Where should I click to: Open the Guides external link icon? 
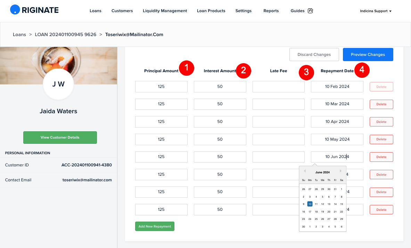[310, 11]
